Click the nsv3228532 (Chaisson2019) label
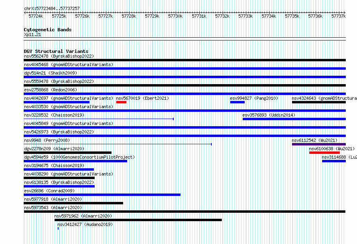This screenshot has height=244, width=357. (54, 115)
